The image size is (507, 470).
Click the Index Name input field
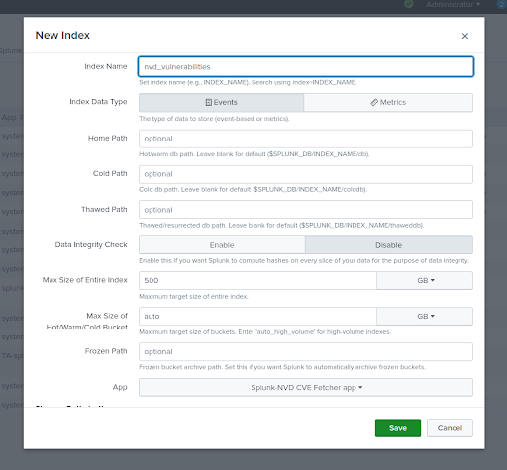point(306,67)
